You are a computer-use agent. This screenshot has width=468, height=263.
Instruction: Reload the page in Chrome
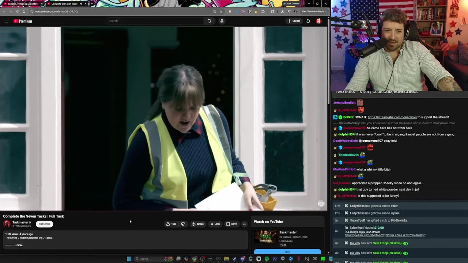tap(17, 11)
